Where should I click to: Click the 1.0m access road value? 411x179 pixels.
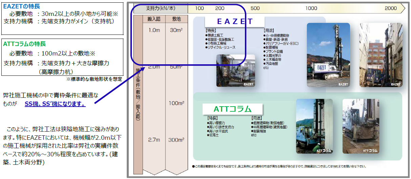pyautogui.click(x=154, y=30)
